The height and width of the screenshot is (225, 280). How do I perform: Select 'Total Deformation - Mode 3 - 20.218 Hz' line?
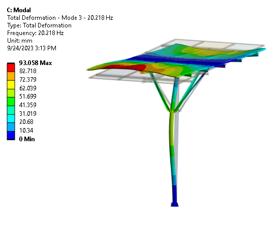tap(60, 18)
